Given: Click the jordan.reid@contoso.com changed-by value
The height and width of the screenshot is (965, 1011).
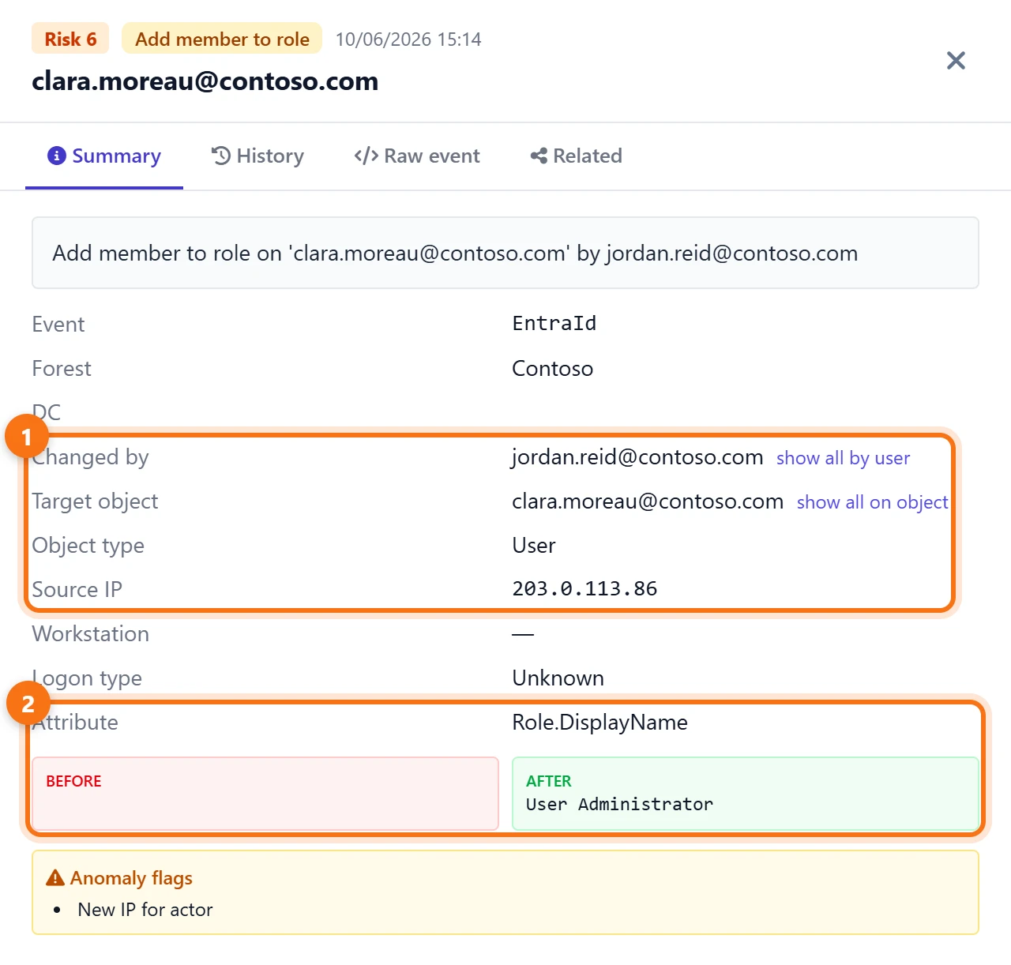Looking at the screenshot, I should tap(637, 457).
